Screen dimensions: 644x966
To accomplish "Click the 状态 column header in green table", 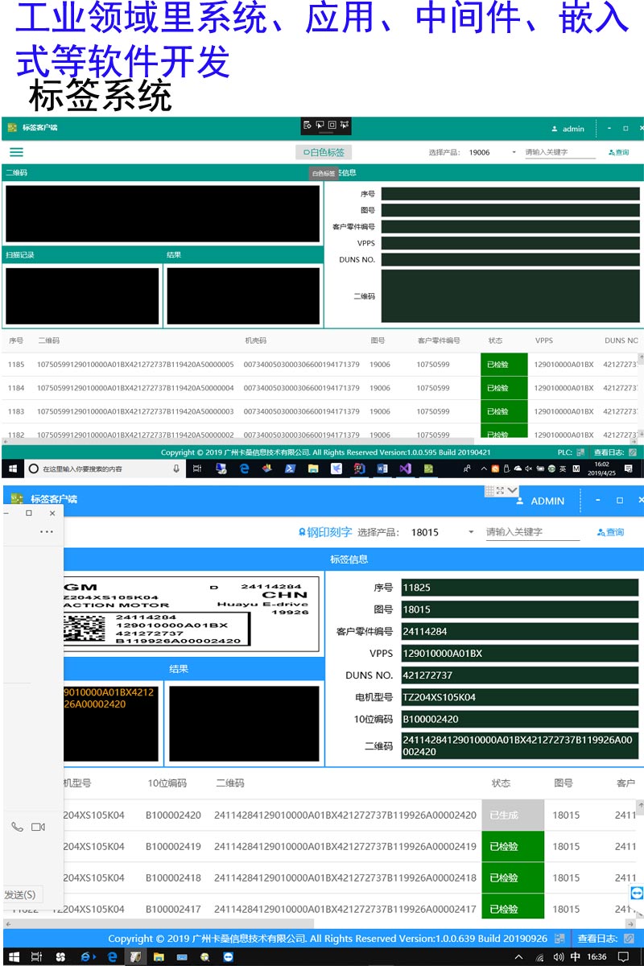I will 495,341.
